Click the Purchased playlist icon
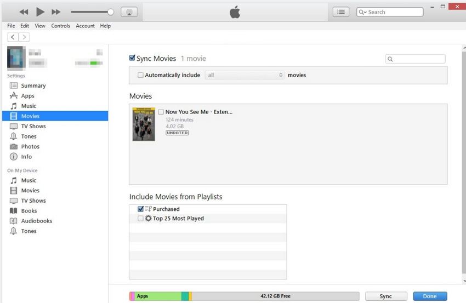 tap(148, 209)
